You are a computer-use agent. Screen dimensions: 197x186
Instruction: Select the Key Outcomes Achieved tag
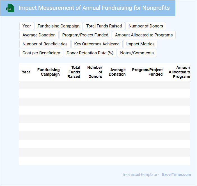[x=97, y=44]
